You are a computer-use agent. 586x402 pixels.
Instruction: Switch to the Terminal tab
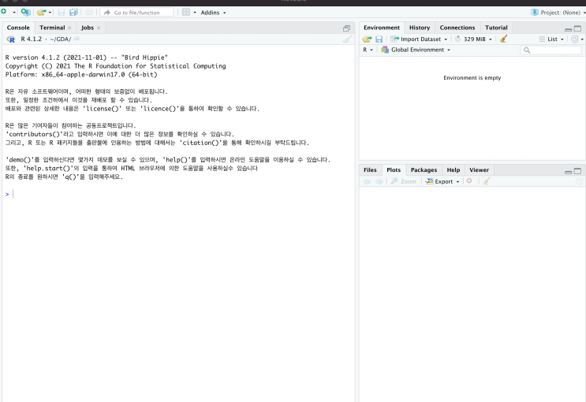point(52,28)
